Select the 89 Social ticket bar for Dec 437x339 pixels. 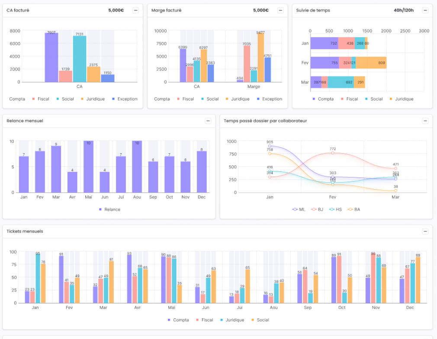click(418, 280)
